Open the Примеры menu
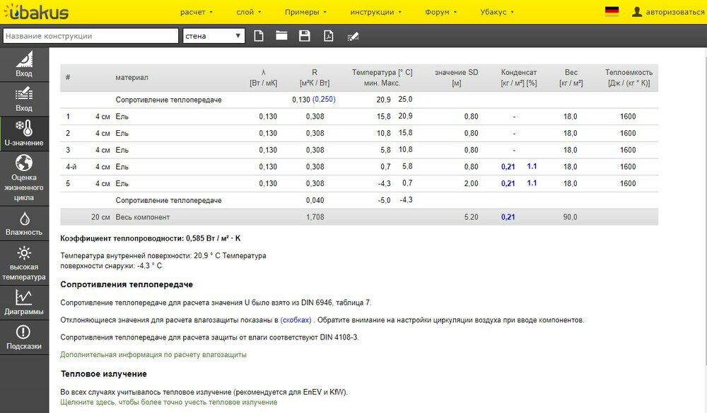The height and width of the screenshot is (413, 707). pyautogui.click(x=305, y=12)
